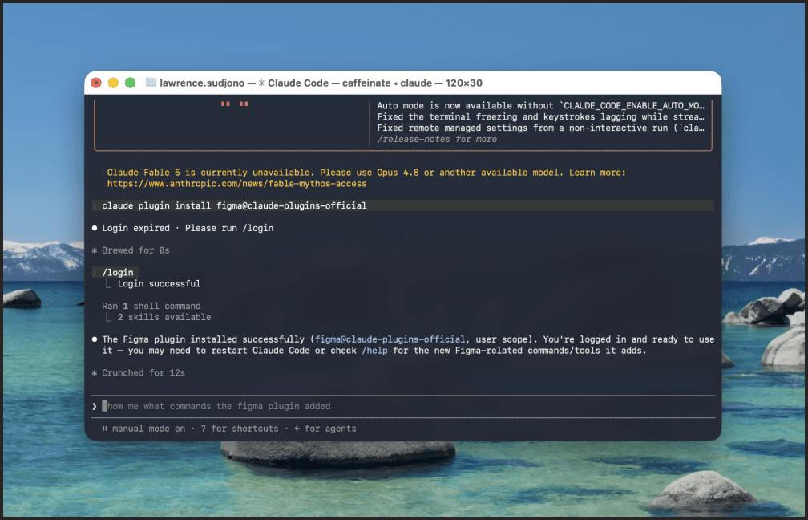Focus the prompt input field at the bottom
Screen dimensions: 808x520
[403, 407]
